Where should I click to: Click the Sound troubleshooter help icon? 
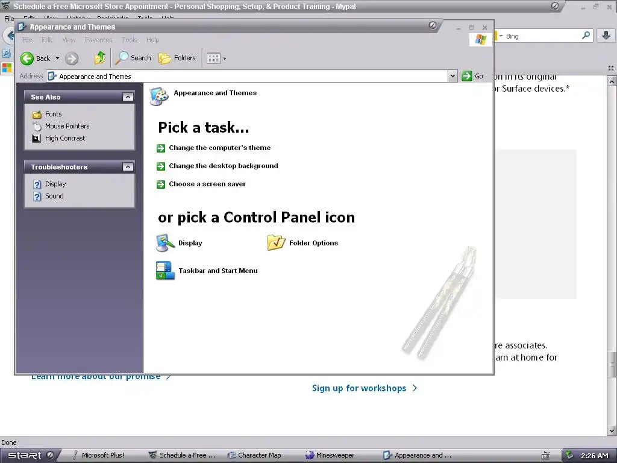click(x=37, y=197)
